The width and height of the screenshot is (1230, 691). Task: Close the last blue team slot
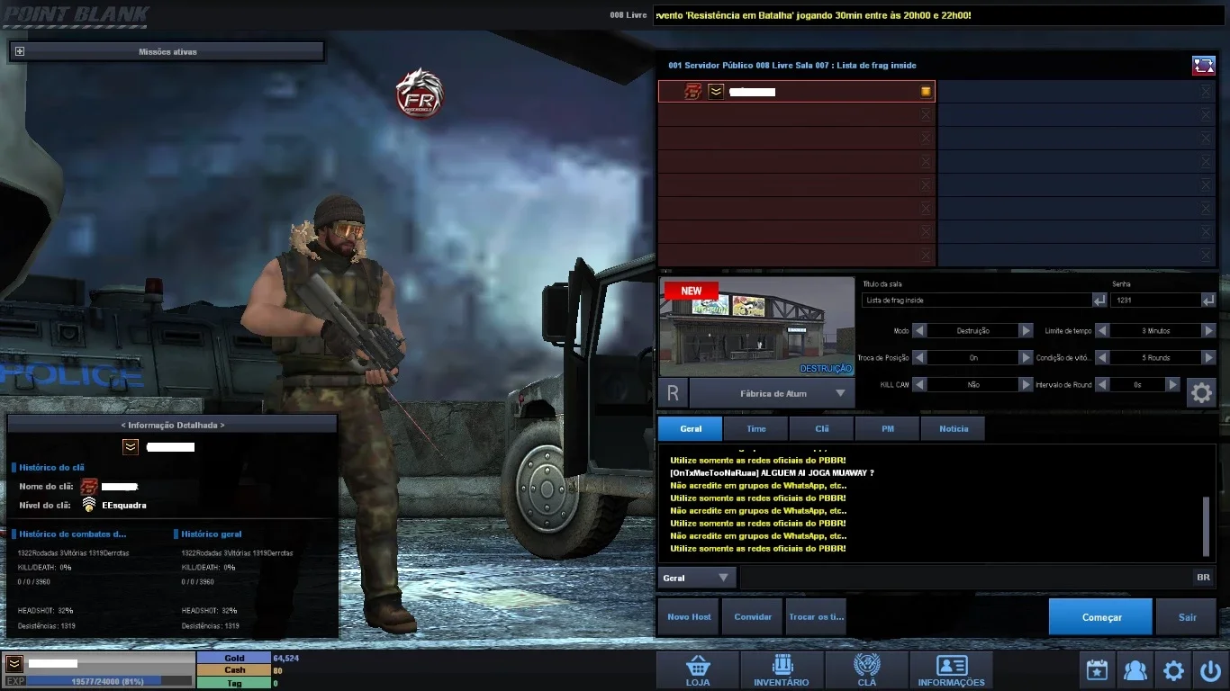pyautogui.click(x=1206, y=256)
